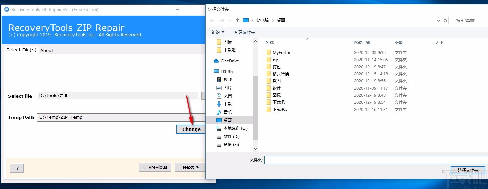
Task: Select 图标 in navigation pane
Action: pos(228,42)
